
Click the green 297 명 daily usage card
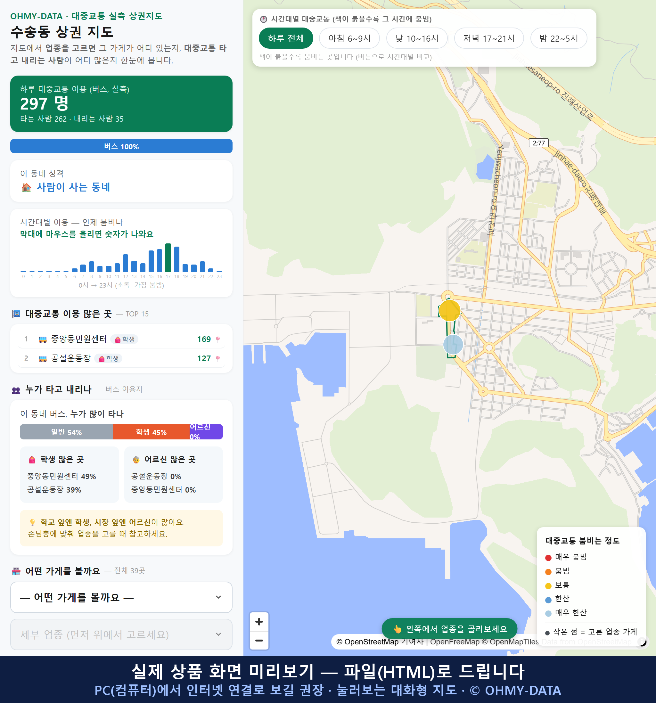click(x=121, y=104)
